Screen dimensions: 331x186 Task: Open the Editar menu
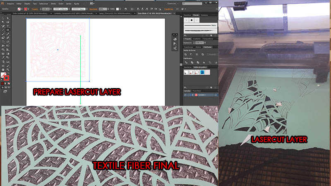19,4
